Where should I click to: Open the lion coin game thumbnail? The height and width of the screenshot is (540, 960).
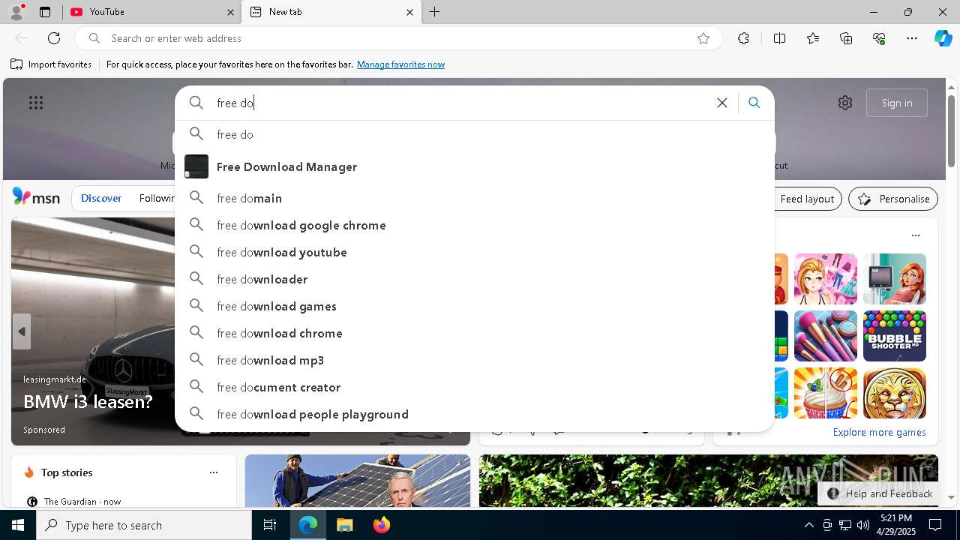point(895,393)
